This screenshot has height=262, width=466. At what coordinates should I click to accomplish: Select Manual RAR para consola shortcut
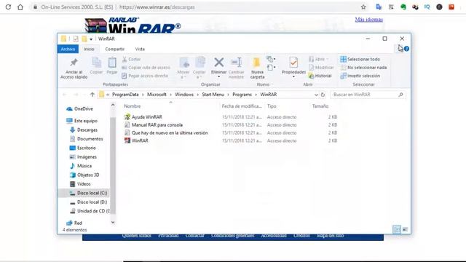pyautogui.click(x=154, y=125)
